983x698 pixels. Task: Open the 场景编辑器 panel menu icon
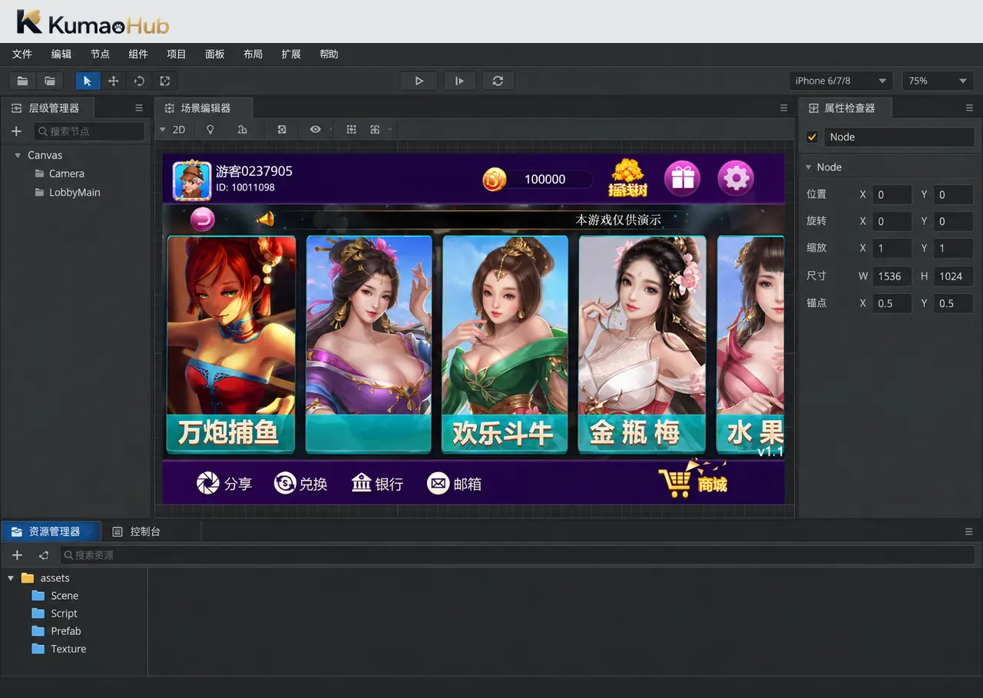[x=783, y=108]
